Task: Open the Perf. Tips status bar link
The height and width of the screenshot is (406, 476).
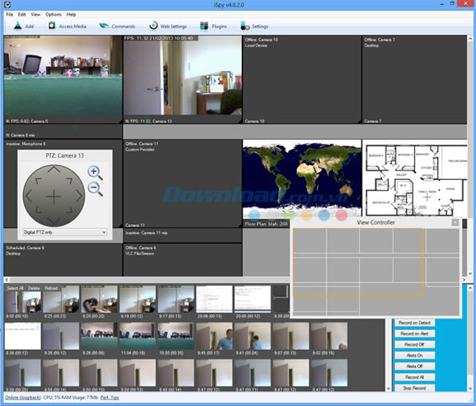Action: (x=109, y=396)
